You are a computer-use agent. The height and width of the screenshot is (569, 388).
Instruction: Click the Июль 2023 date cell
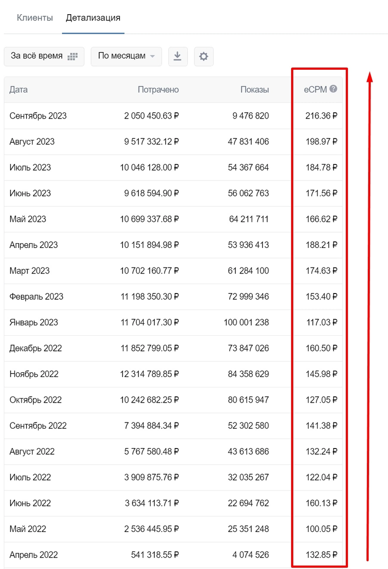tap(30, 167)
